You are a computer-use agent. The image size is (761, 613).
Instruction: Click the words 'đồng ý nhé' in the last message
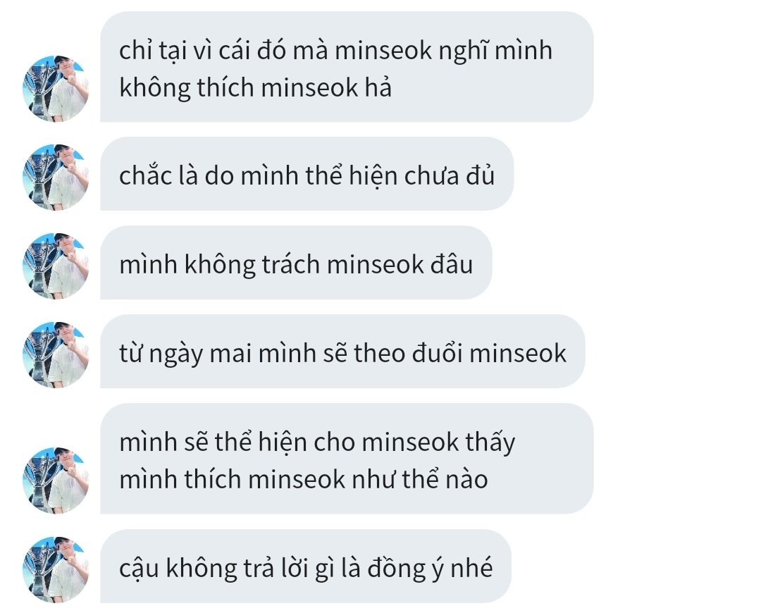[430, 568]
